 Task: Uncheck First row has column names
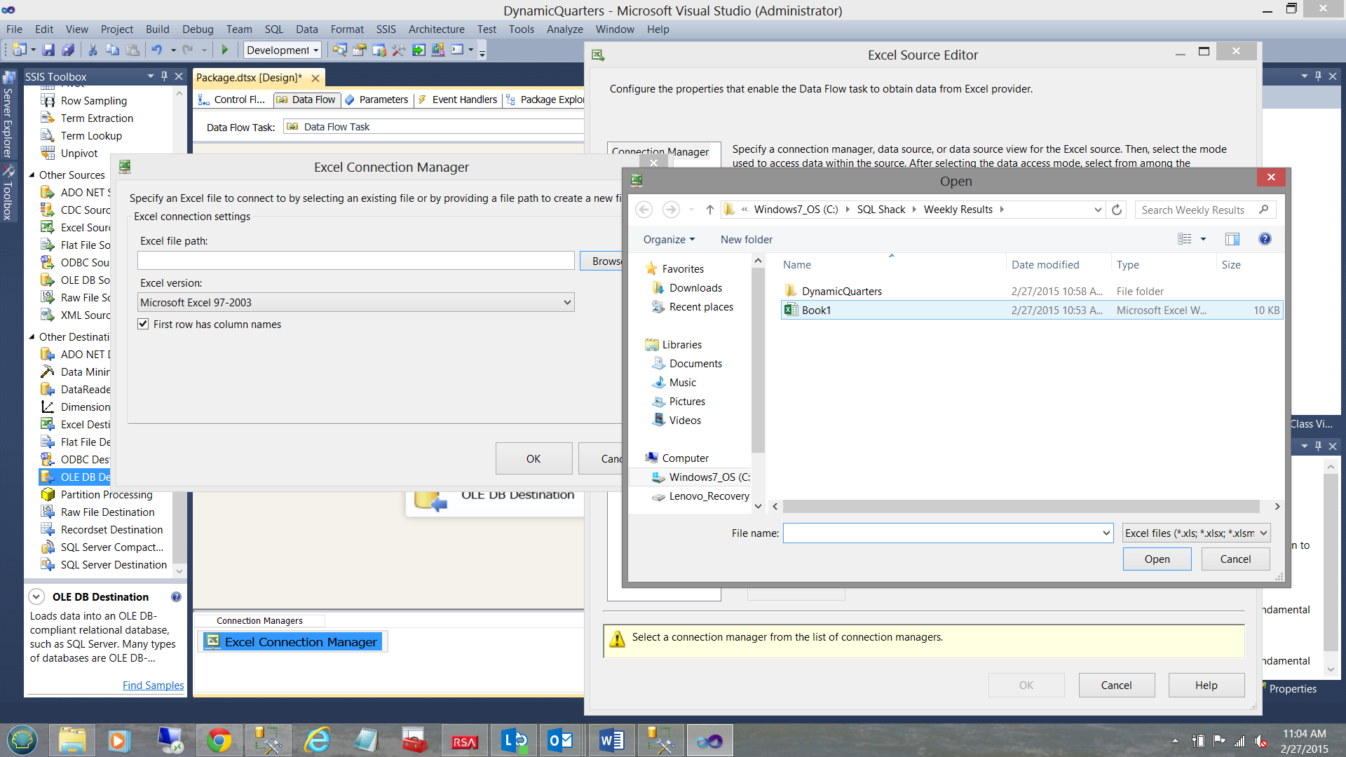pyautogui.click(x=143, y=324)
